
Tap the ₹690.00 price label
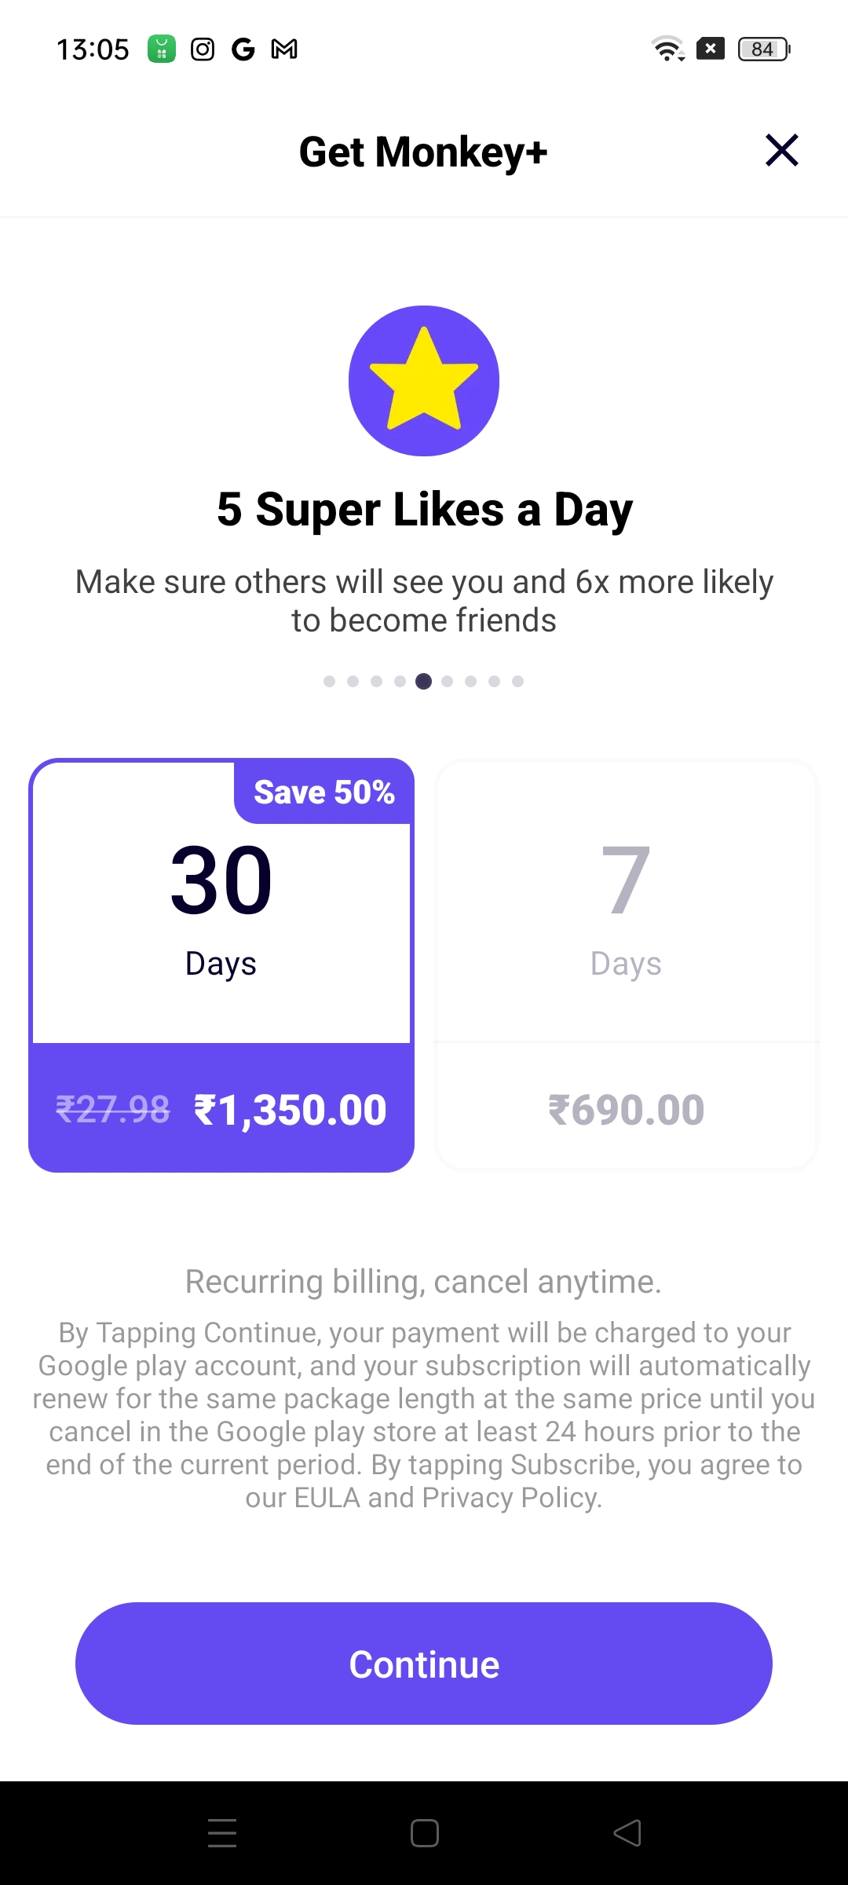(x=626, y=1110)
